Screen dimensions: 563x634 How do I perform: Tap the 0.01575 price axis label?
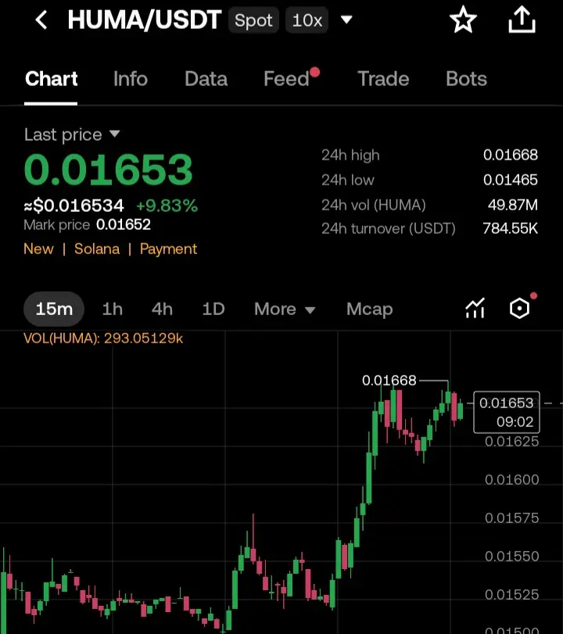(511, 518)
